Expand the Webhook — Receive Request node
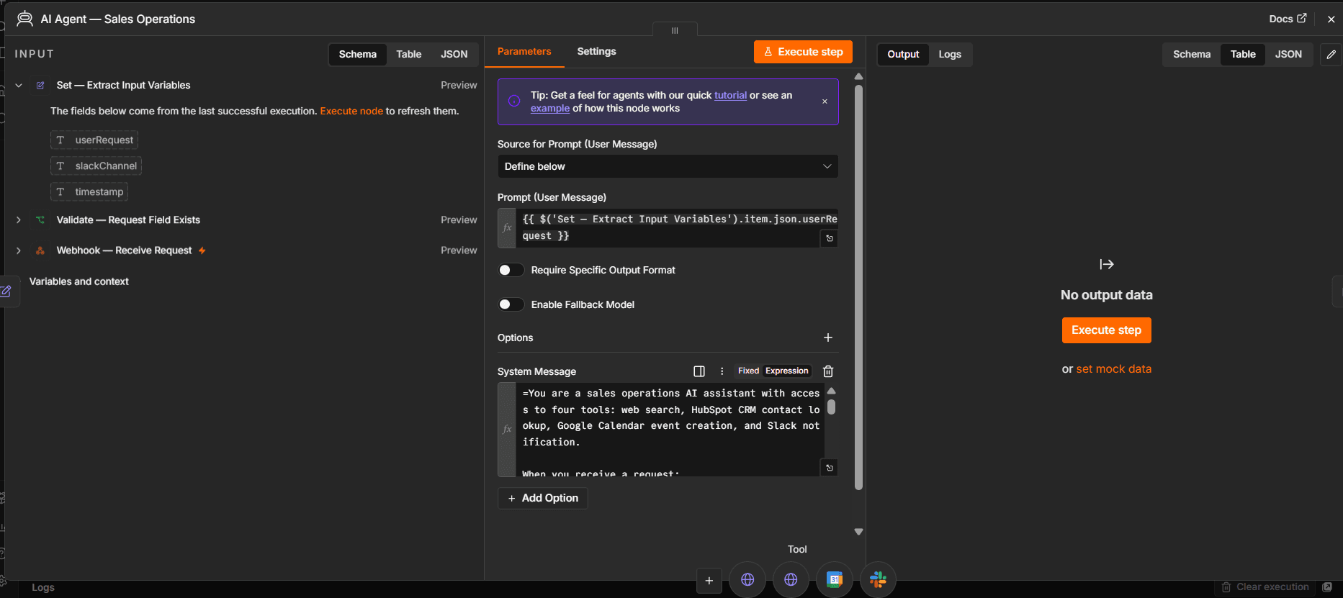 tap(19, 250)
